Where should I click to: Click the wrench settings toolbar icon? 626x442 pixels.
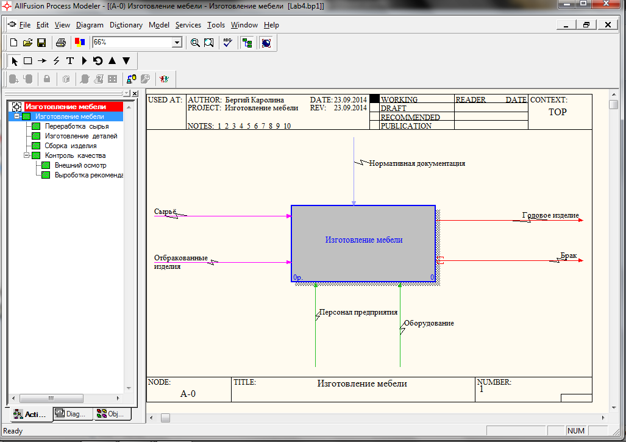coord(145,79)
